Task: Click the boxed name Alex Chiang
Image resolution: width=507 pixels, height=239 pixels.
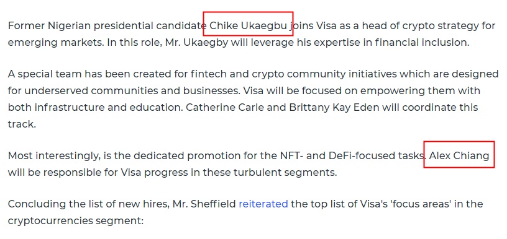Action: coord(459,155)
